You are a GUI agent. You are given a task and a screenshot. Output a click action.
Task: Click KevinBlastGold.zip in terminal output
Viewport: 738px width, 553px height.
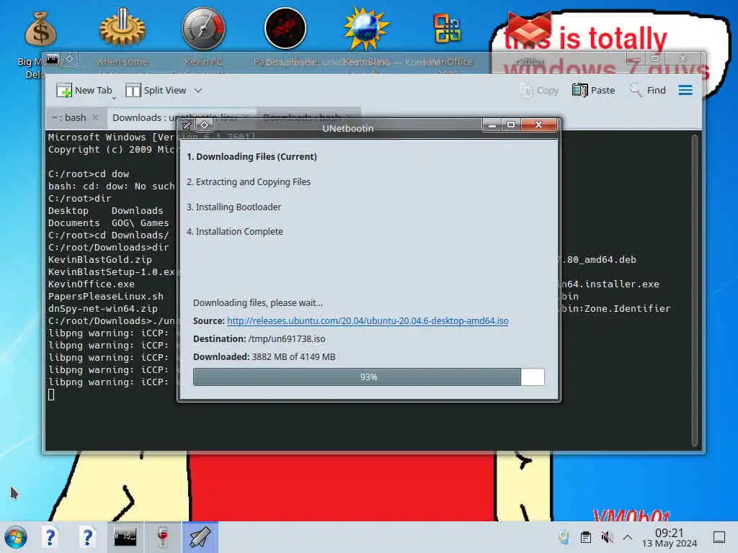99,259
